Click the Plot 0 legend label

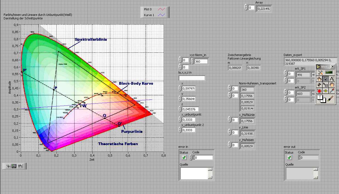(148, 9)
